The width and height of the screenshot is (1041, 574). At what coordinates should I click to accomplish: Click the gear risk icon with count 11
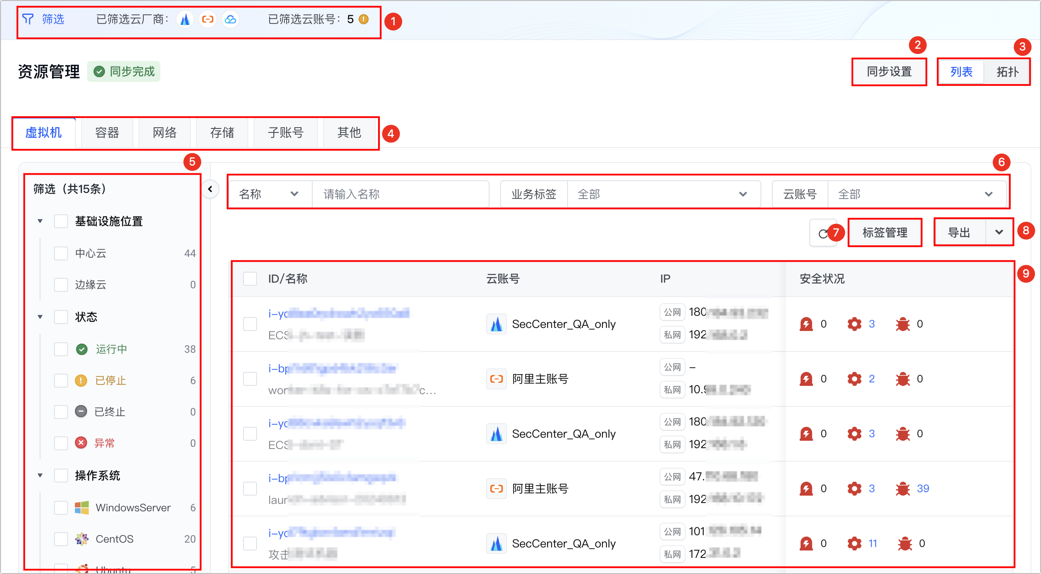(855, 544)
